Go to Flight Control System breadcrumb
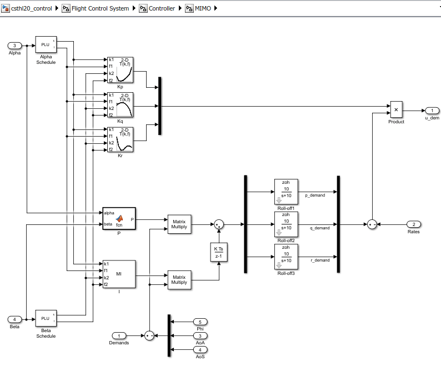Screen dimensions: 441x366 pyautogui.click(x=100, y=8)
